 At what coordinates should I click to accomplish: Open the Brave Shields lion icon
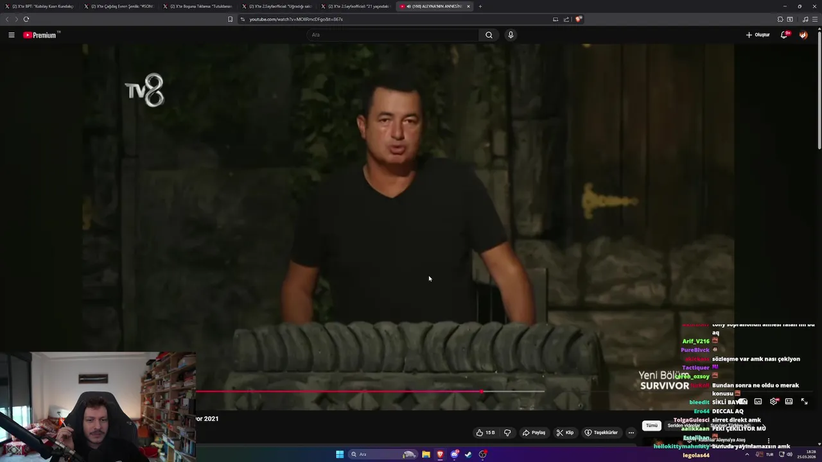point(578,19)
